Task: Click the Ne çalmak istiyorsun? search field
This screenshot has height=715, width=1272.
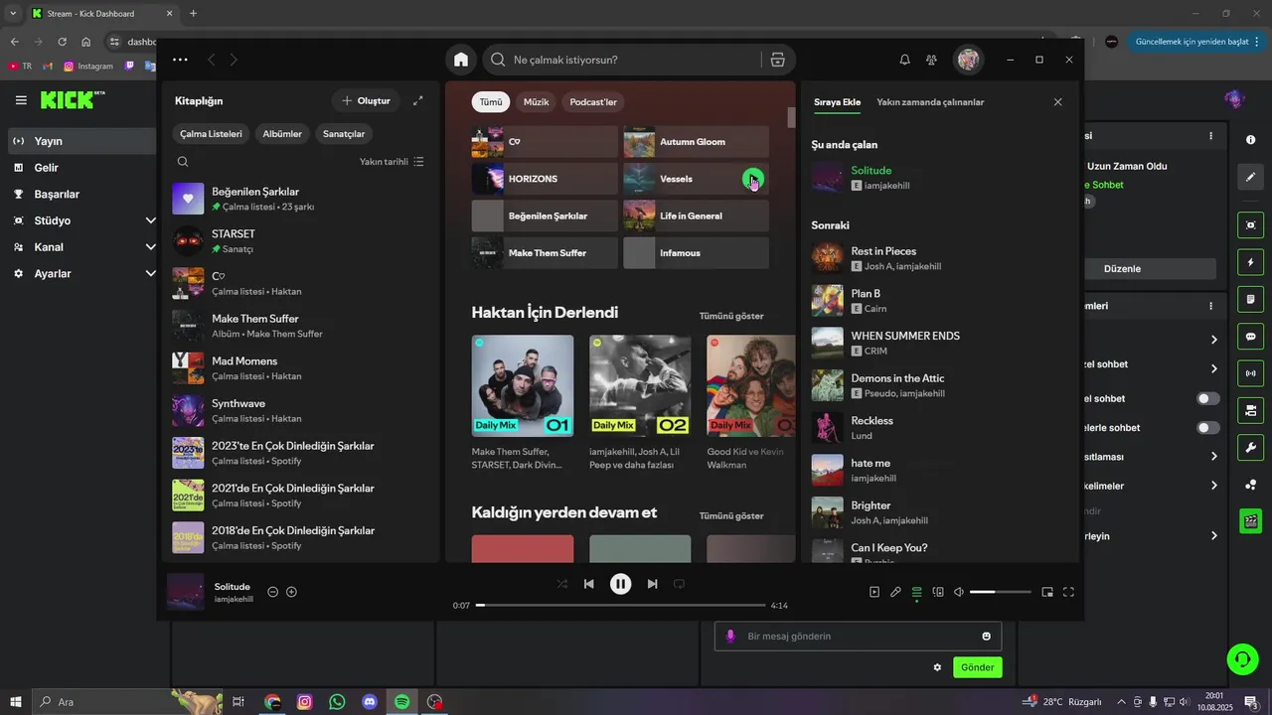Action: tap(635, 60)
